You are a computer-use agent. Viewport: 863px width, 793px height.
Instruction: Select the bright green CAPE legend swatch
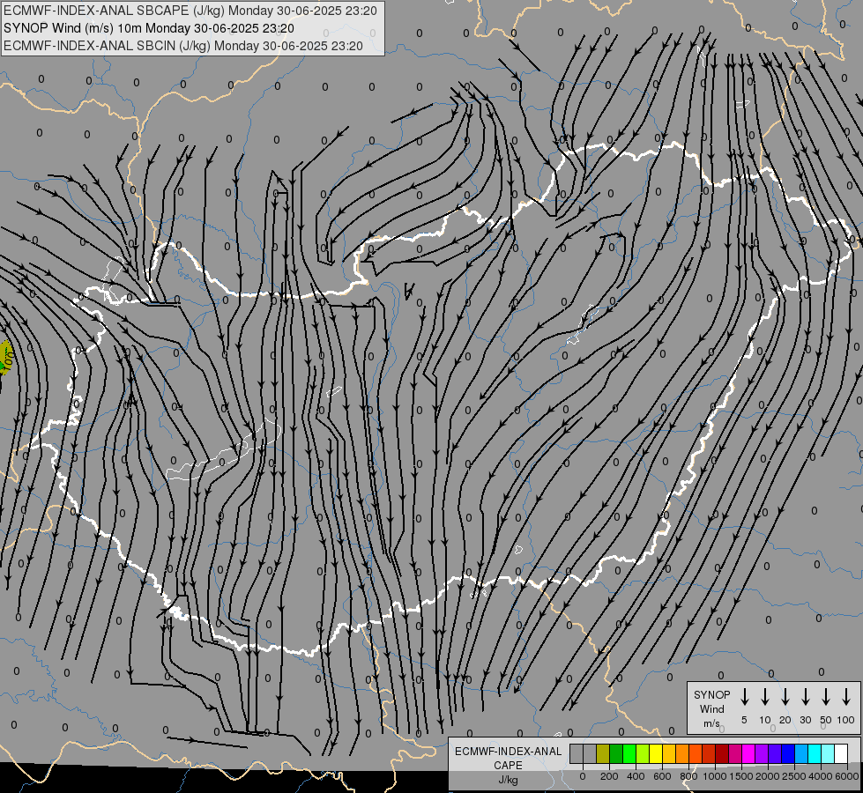[629, 753]
